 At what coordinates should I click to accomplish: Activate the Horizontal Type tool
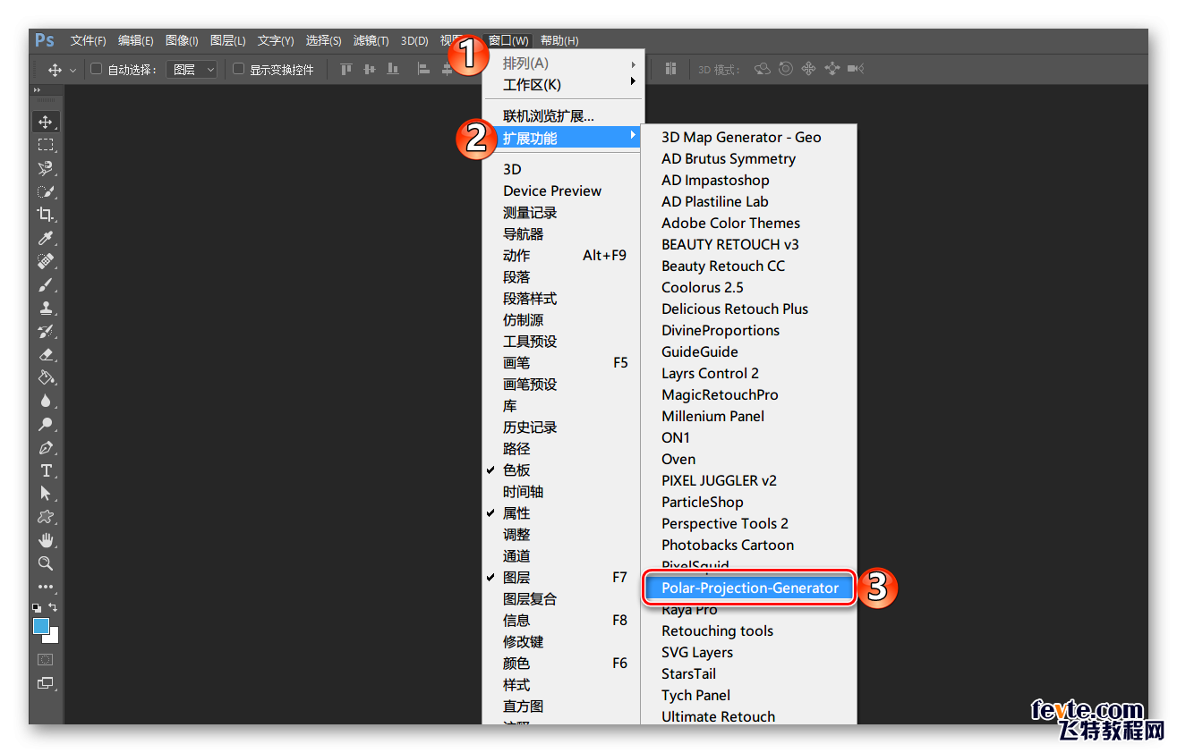pos(46,470)
